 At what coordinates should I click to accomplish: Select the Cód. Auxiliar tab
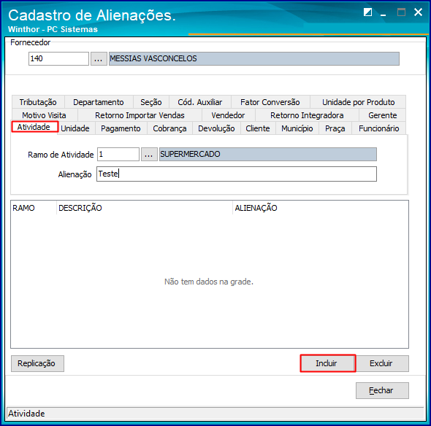click(200, 102)
